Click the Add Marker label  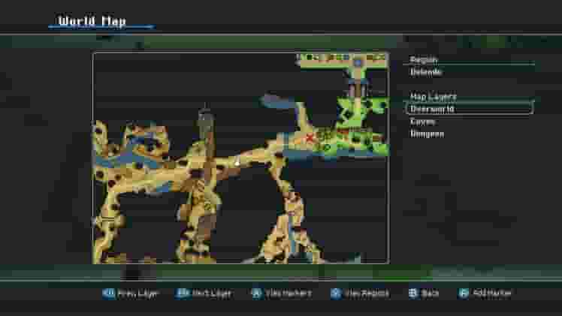pos(492,293)
